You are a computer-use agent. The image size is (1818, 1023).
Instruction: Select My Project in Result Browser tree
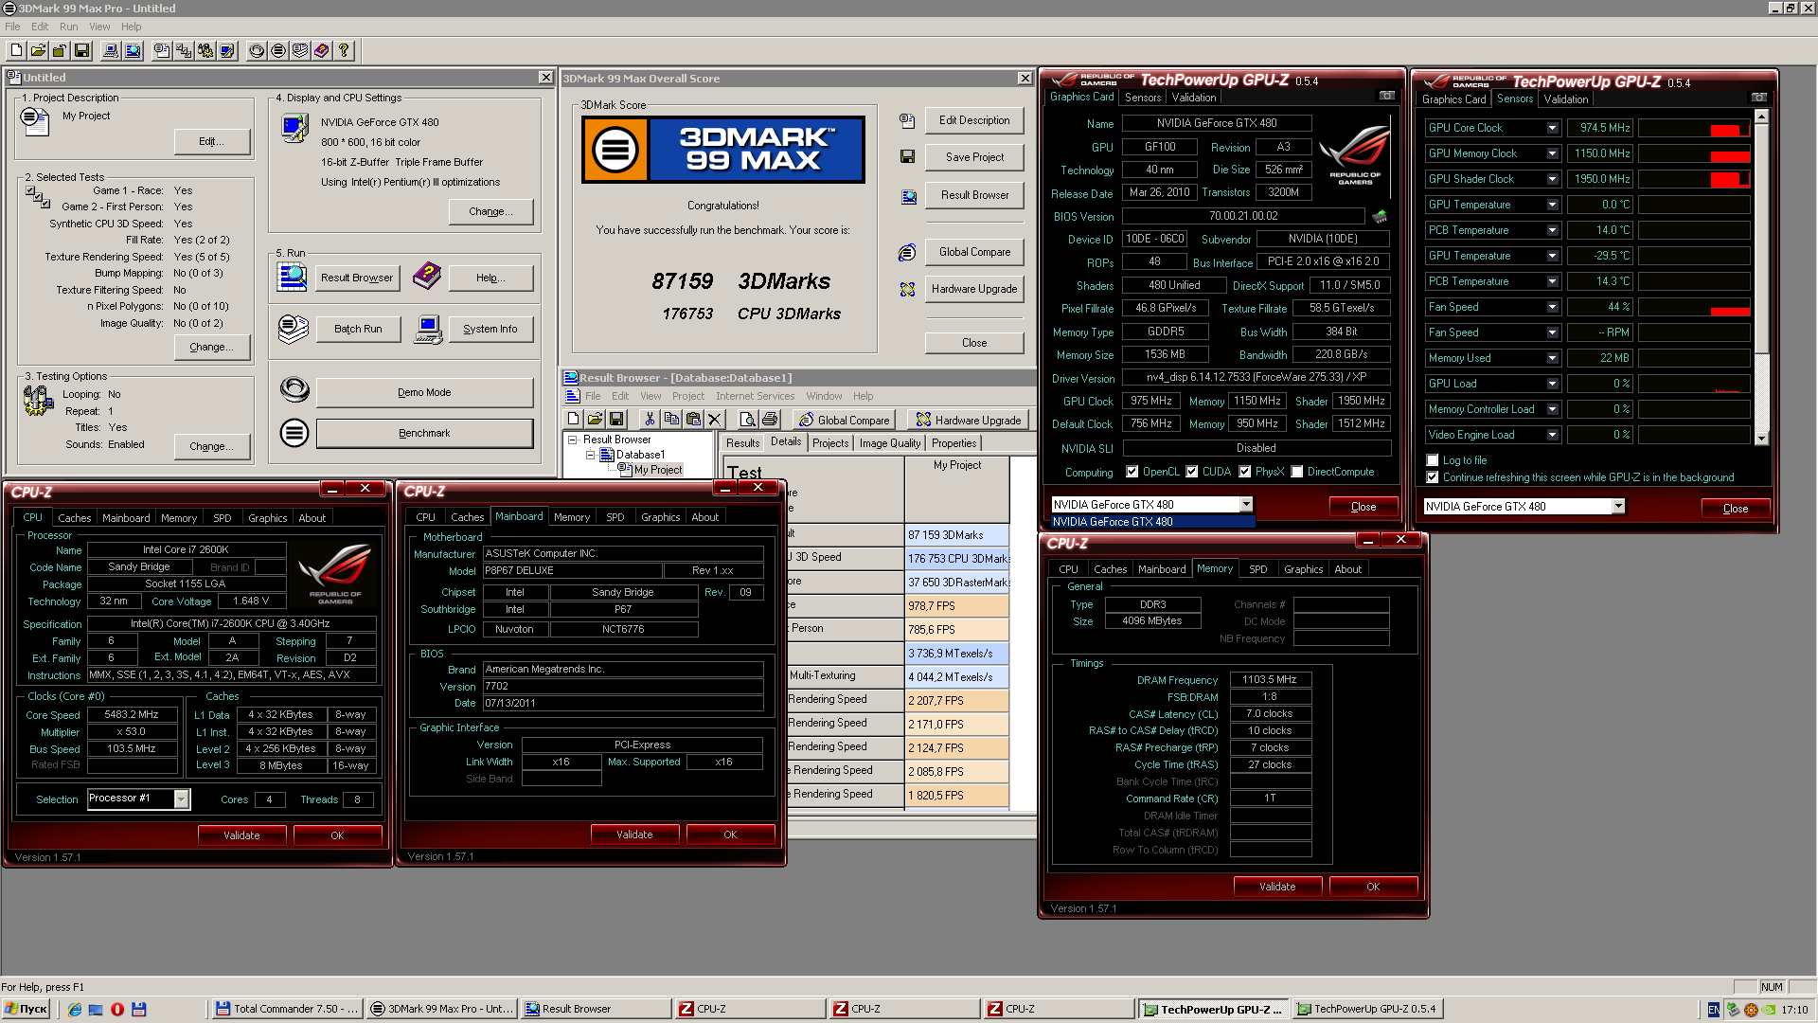pos(658,470)
